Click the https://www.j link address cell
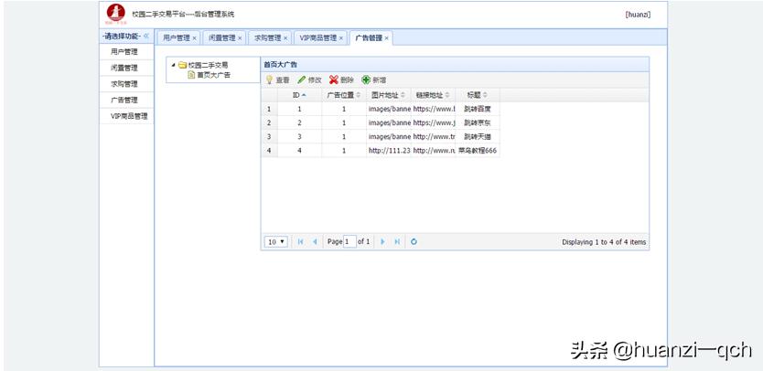The image size is (763, 371). 433,123
